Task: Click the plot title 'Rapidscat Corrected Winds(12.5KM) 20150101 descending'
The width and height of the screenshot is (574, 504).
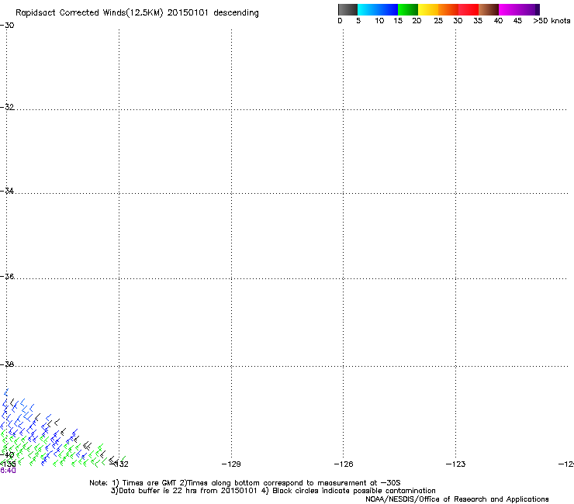Action: [x=137, y=13]
